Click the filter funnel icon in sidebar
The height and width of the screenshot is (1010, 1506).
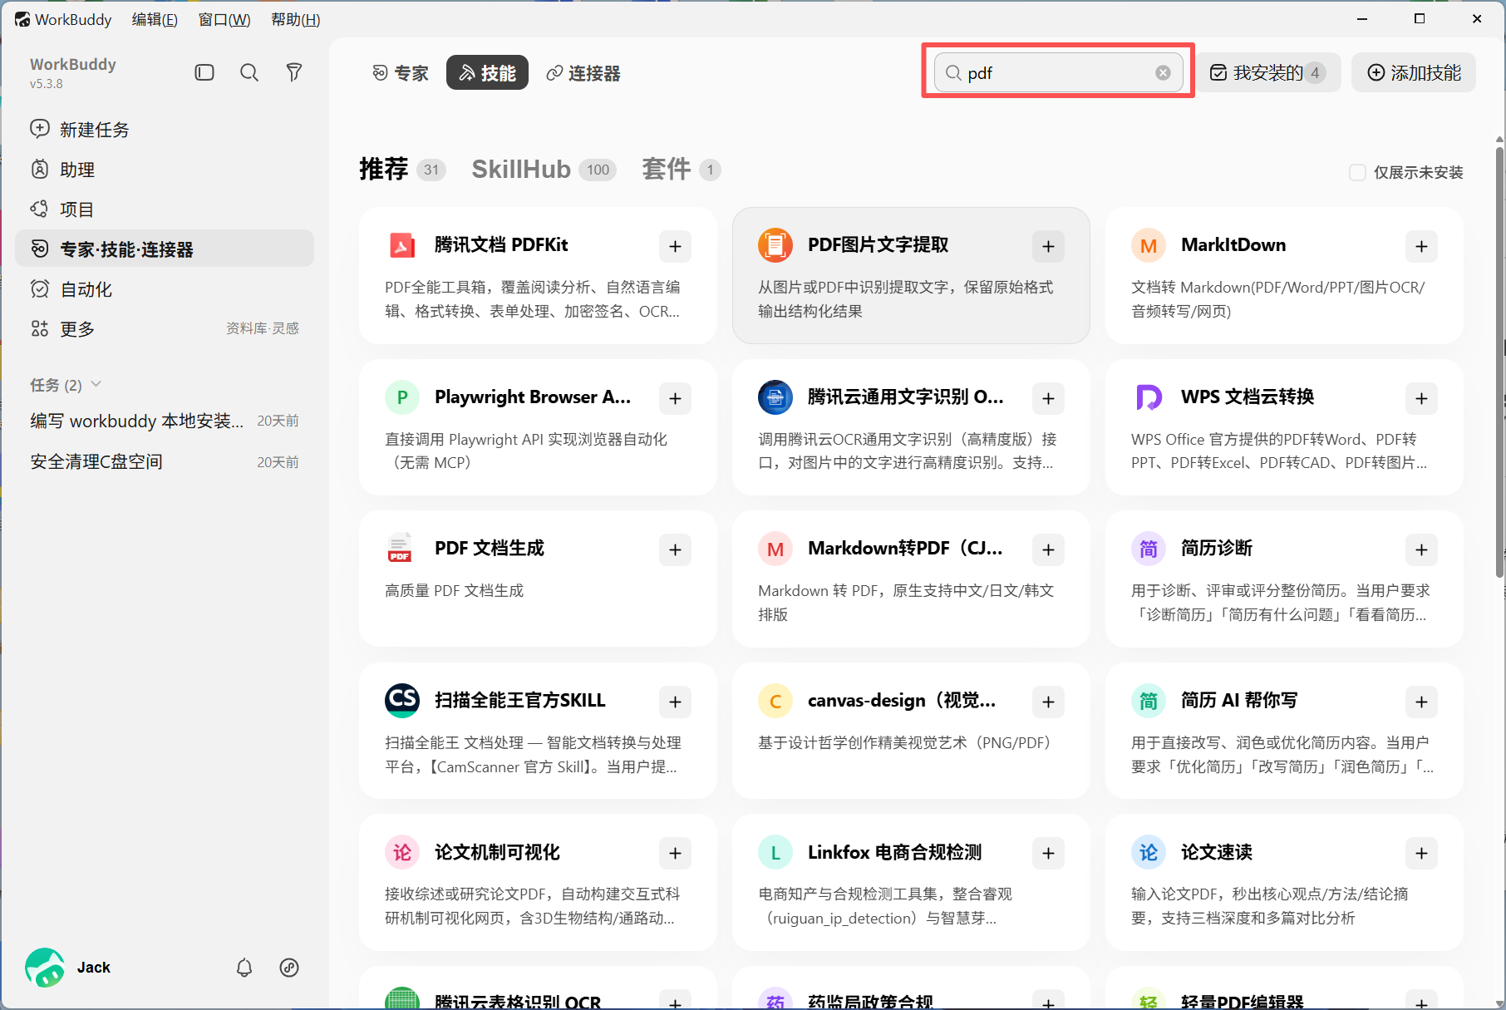pos(293,72)
